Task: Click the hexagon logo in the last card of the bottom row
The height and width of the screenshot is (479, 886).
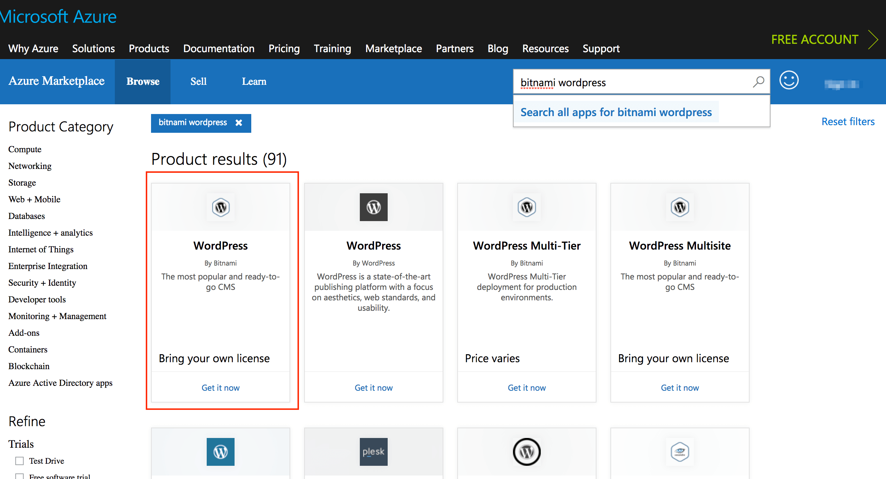Action: click(680, 452)
